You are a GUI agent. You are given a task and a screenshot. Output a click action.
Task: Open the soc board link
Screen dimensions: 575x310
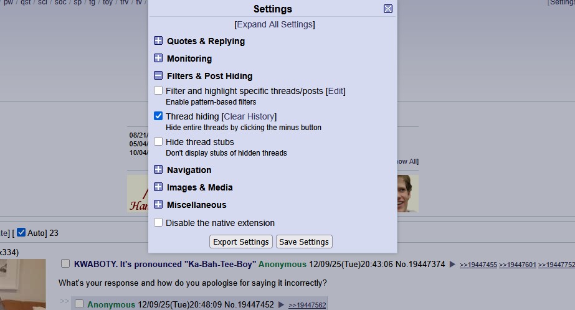click(60, 2)
